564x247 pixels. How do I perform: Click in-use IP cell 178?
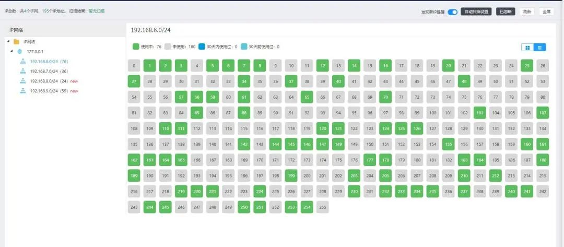pyautogui.click(x=385, y=160)
